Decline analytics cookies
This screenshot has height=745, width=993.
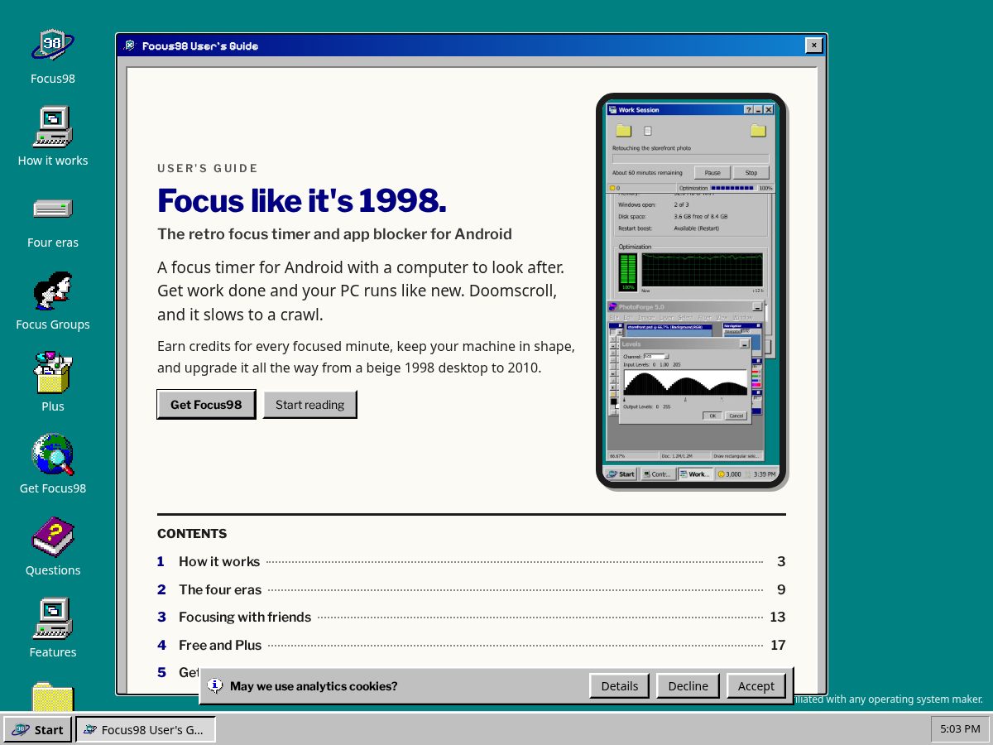688,685
